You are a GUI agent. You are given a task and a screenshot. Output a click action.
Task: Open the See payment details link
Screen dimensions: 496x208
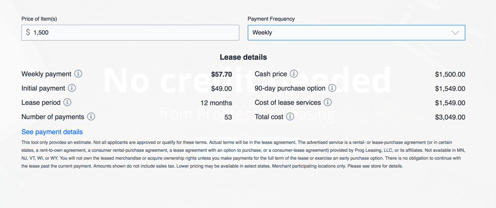coord(52,132)
